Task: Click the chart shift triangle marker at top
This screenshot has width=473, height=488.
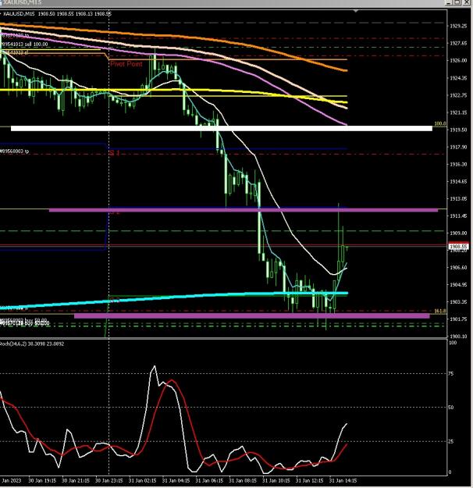Action: pos(356,11)
